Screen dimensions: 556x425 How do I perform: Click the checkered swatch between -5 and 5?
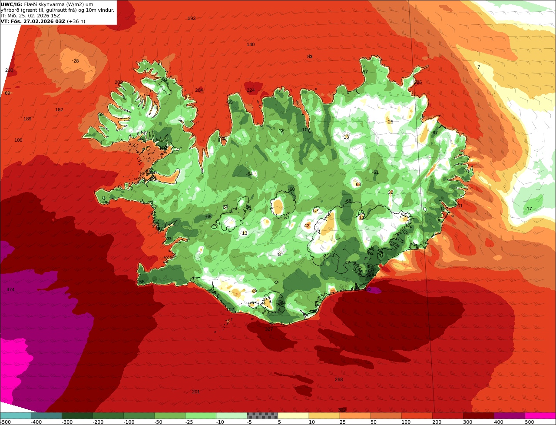[x=262, y=415]
